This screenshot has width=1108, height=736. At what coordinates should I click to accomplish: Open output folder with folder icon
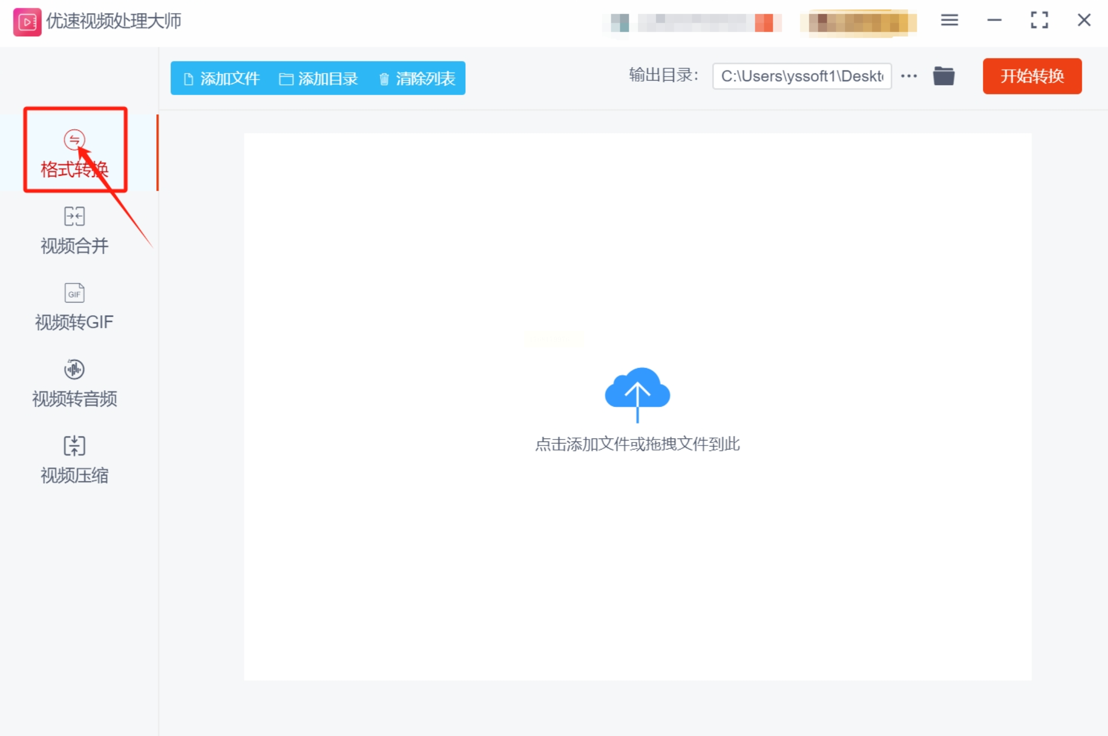coord(943,76)
